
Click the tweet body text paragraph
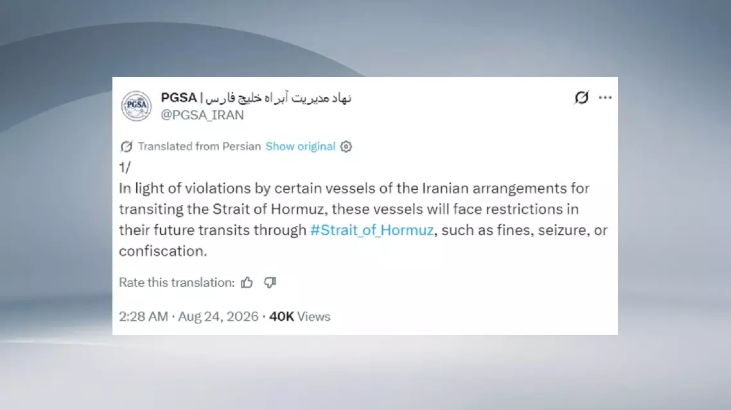[363, 219]
